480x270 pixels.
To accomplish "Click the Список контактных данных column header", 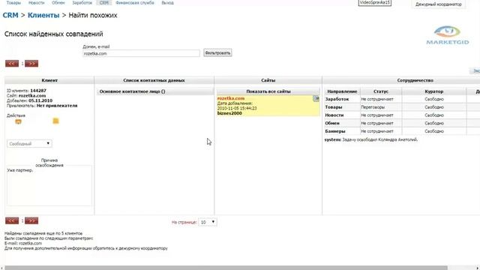I will pyautogui.click(x=154, y=80).
